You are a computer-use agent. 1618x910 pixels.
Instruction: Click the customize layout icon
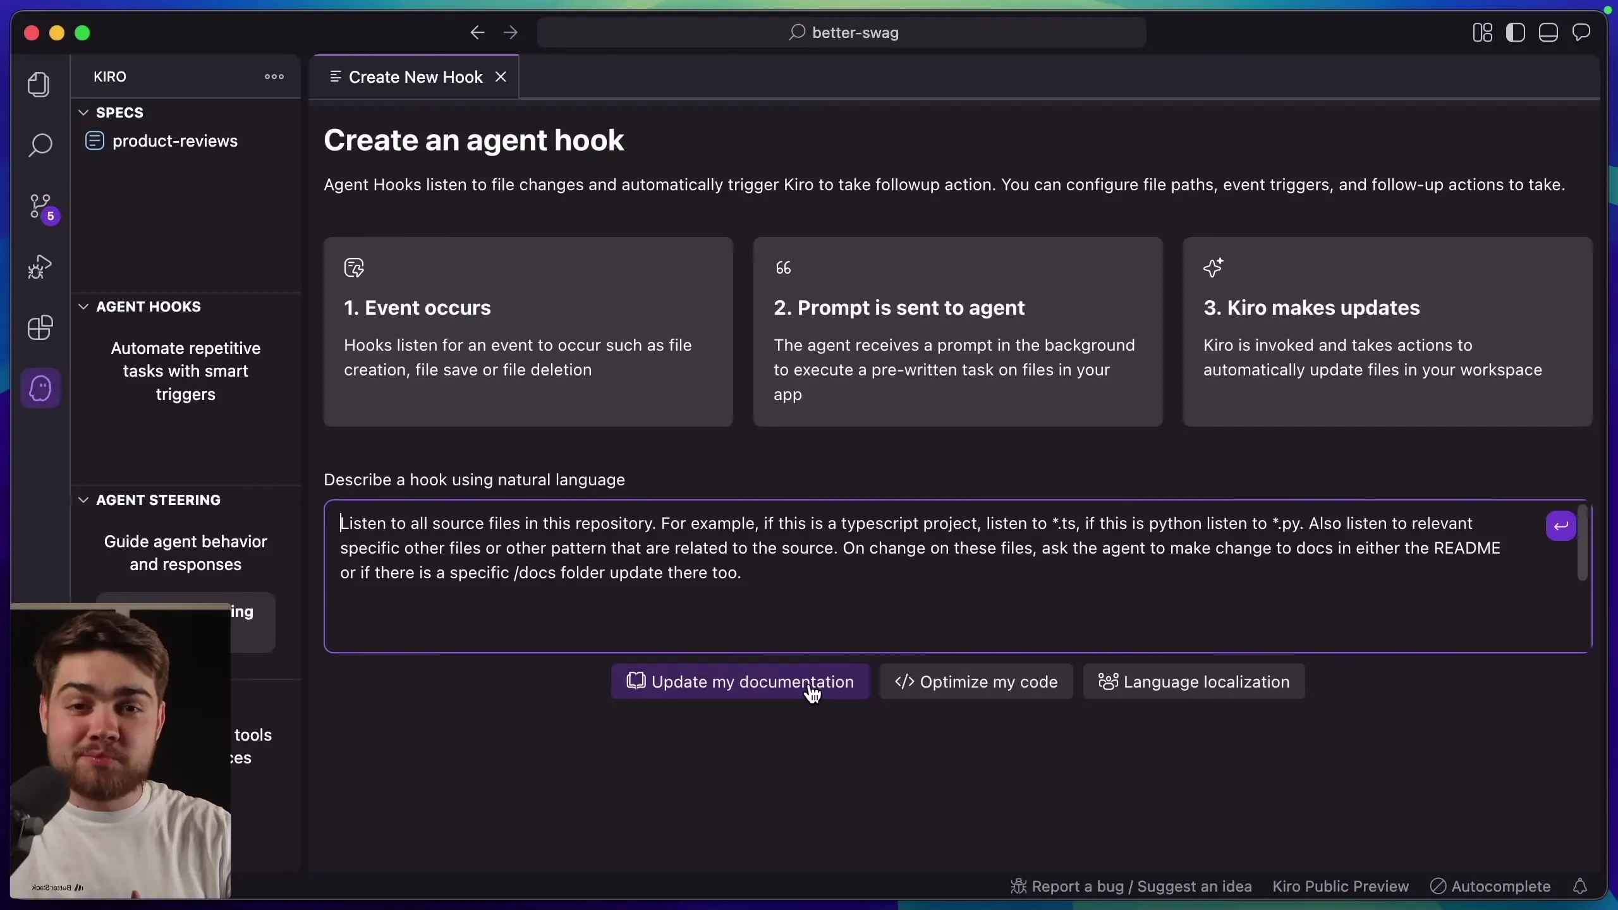pos(1482,32)
